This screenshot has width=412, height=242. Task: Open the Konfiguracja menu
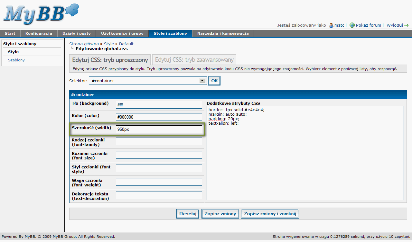pyautogui.click(x=39, y=33)
